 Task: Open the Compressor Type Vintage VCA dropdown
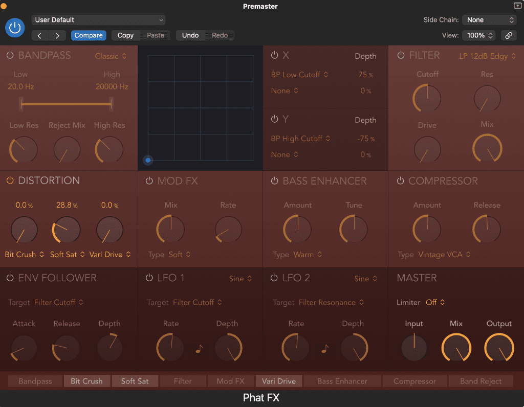(445, 255)
